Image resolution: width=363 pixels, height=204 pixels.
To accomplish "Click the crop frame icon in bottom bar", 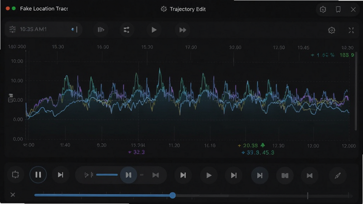I will tap(15, 175).
